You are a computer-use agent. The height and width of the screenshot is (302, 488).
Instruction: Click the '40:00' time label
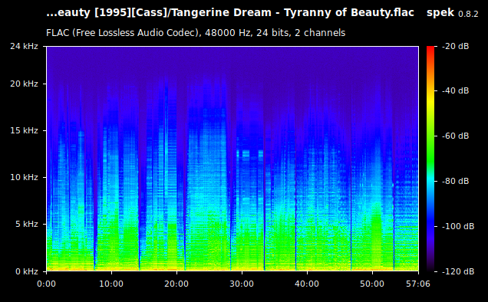[x=307, y=284]
